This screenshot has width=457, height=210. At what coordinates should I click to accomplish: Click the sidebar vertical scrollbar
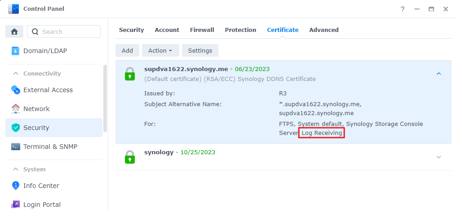(x=105, y=98)
